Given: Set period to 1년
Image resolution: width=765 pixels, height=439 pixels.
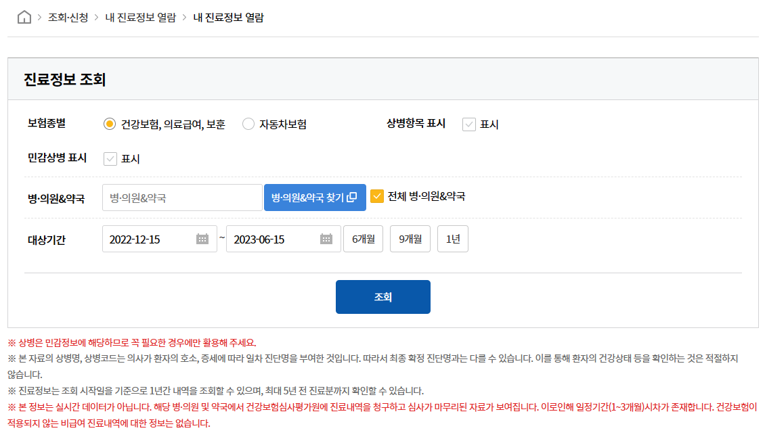Looking at the screenshot, I should tap(453, 239).
